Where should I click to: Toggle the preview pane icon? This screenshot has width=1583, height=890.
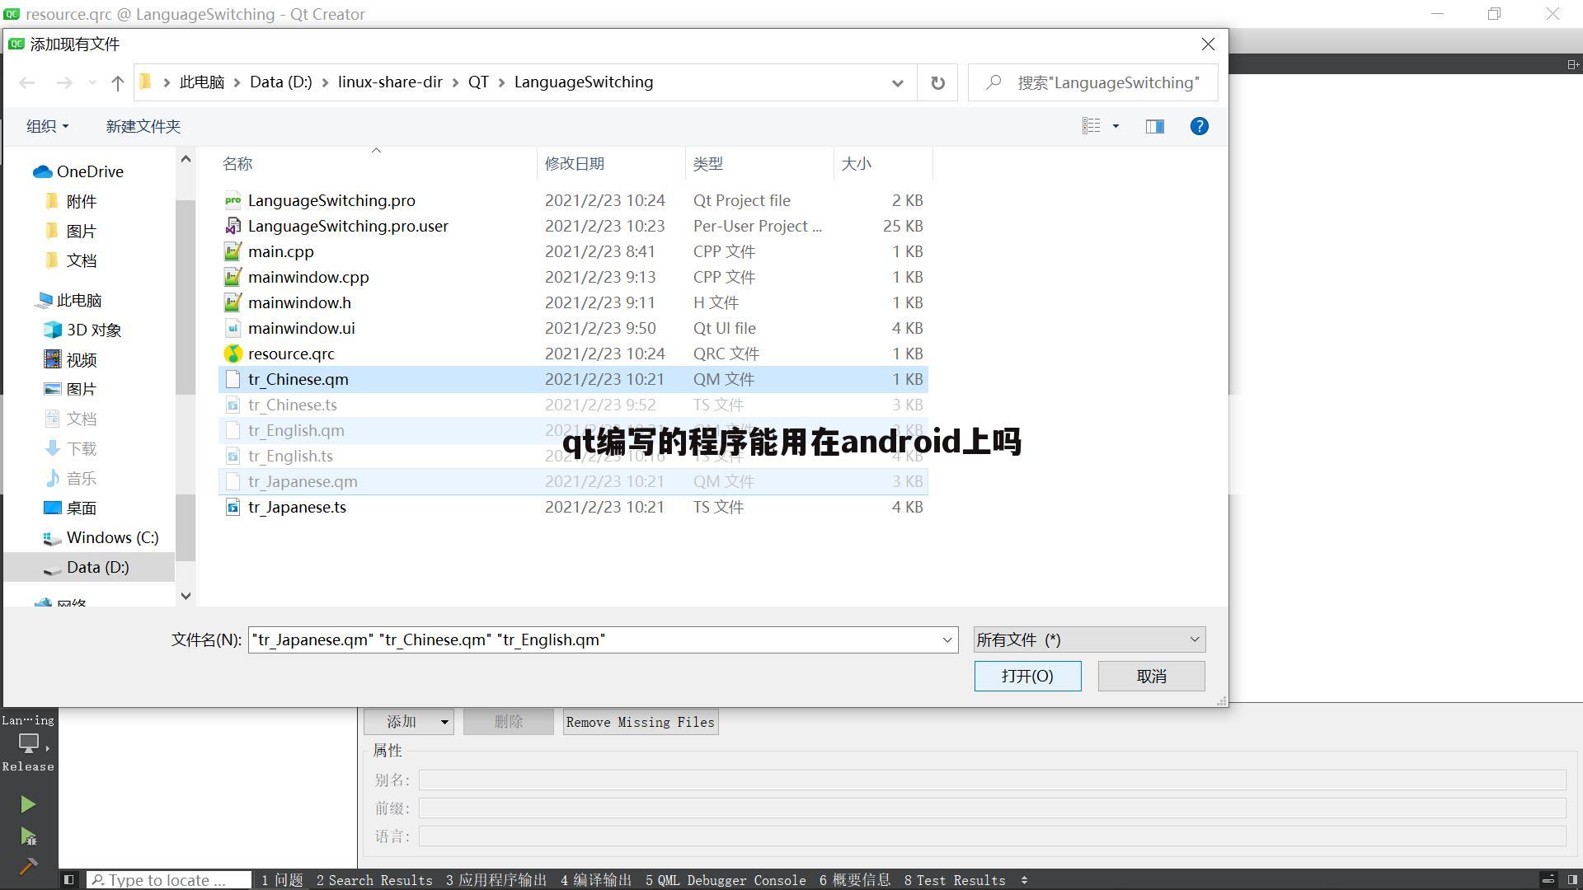point(1154,126)
